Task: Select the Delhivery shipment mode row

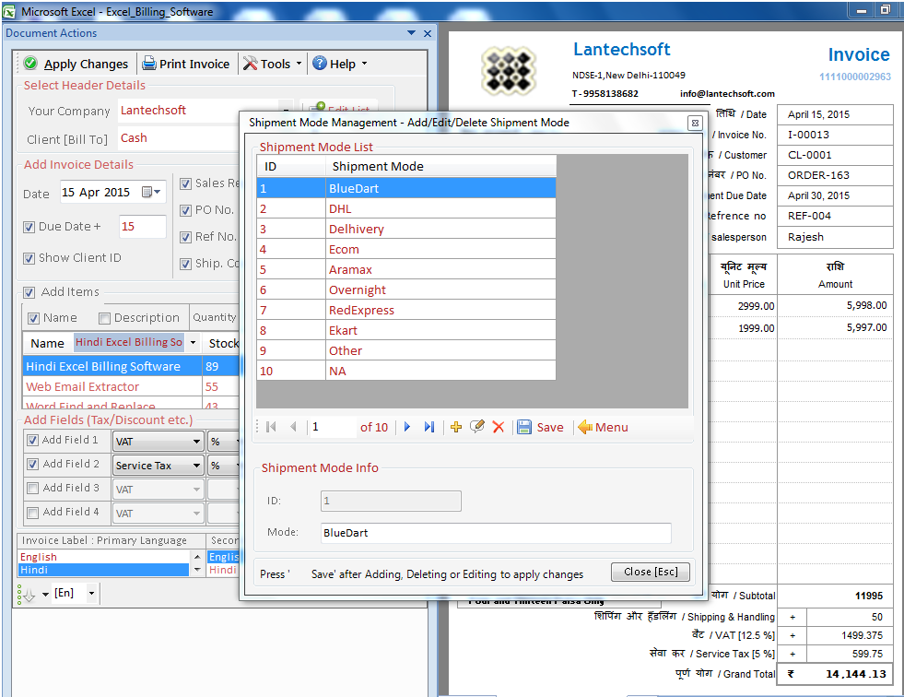Action: (405, 229)
